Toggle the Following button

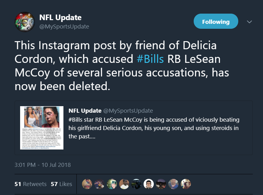point(216,21)
